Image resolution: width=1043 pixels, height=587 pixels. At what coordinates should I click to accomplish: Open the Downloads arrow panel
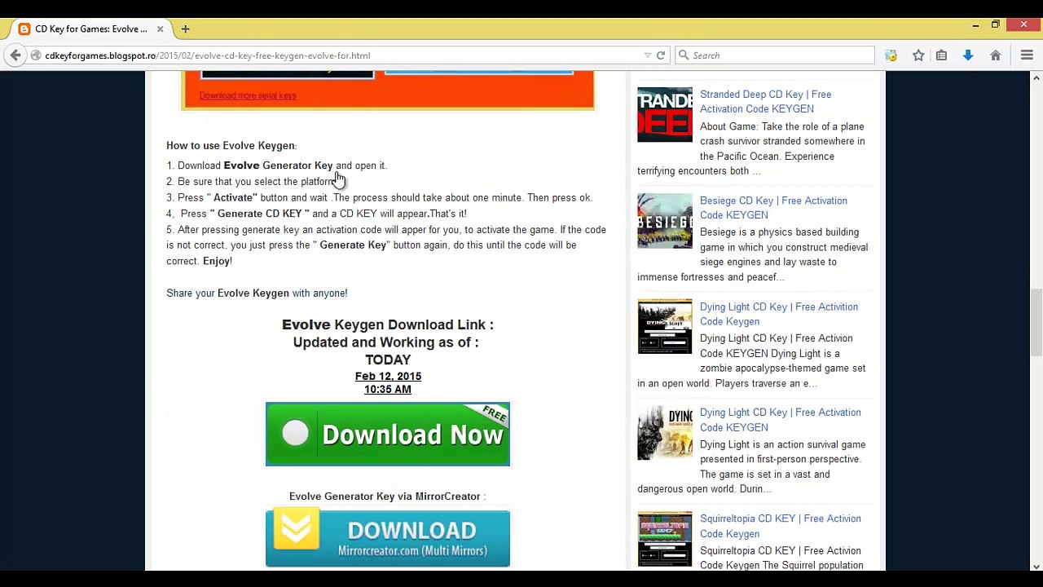[968, 55]
